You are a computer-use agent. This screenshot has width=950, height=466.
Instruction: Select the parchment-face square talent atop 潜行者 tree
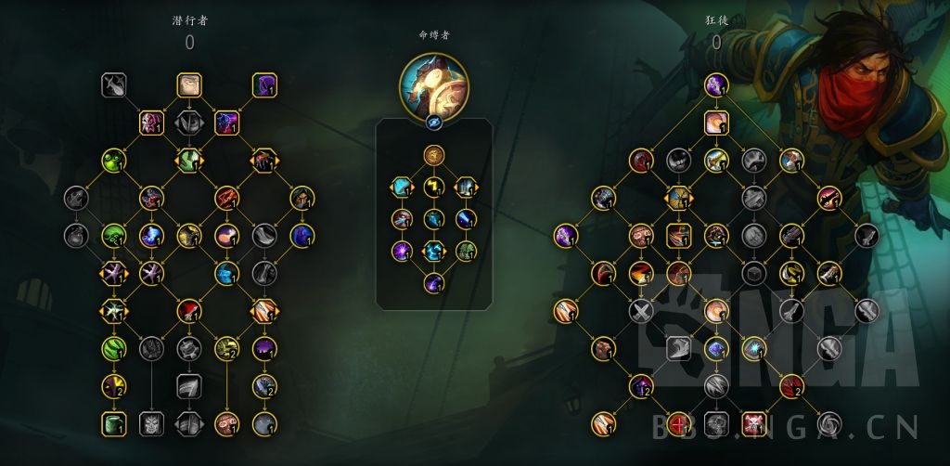(189, 85)
